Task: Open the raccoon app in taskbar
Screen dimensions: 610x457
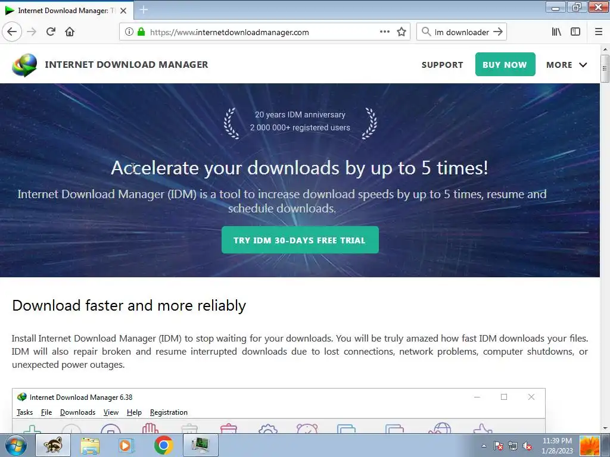Action: tap(53, 445)
